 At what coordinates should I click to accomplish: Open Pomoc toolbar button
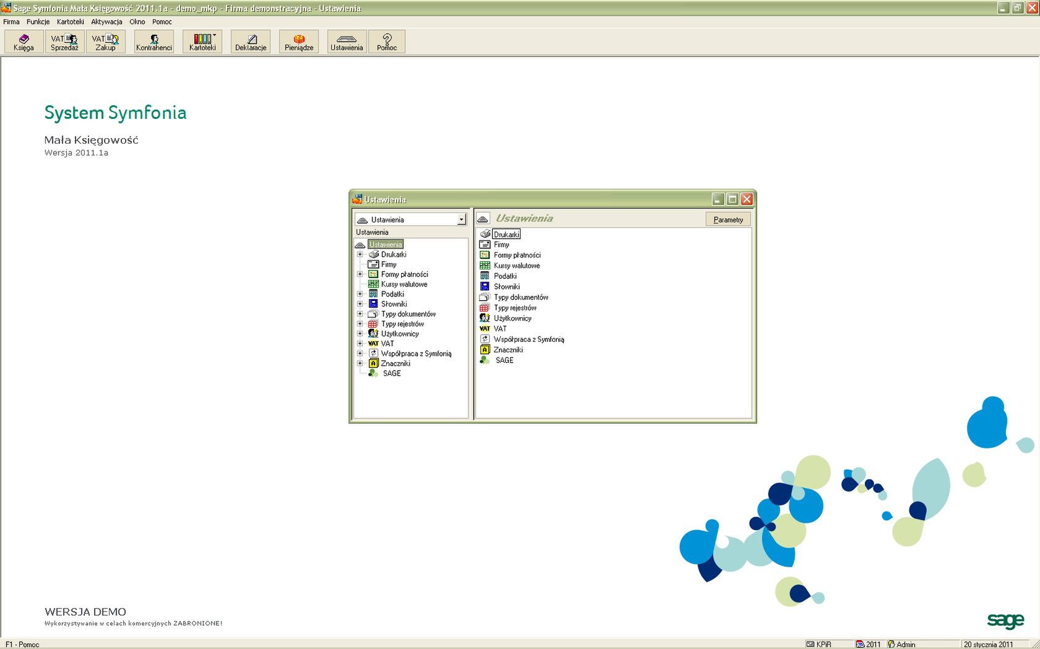[x=387, y=41]
